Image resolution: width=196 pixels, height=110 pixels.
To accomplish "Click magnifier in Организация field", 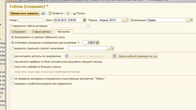I will pos(191,20).
